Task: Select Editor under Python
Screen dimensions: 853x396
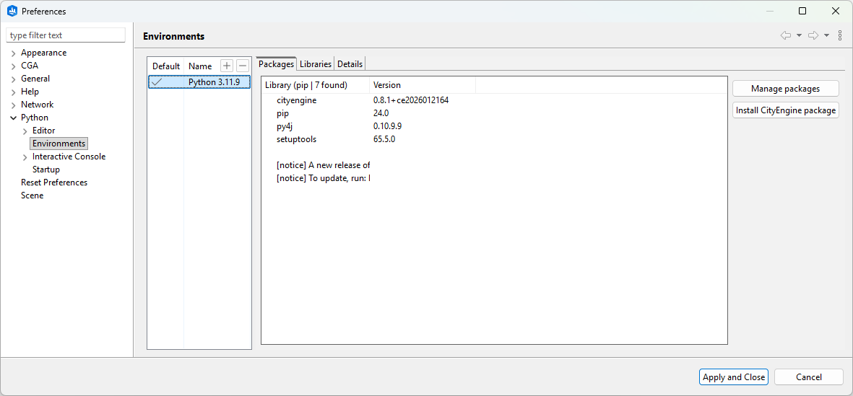Action: (43, 131)
